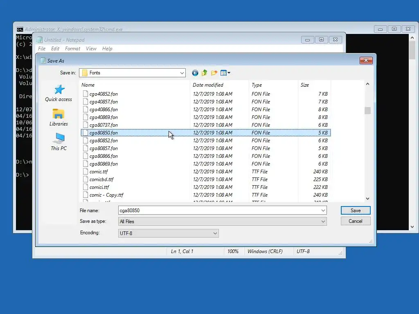The height and width of the screenshot is (314, 419).
Task: Click the file list scroll down arrow
Action: click(x=368, y=199)
